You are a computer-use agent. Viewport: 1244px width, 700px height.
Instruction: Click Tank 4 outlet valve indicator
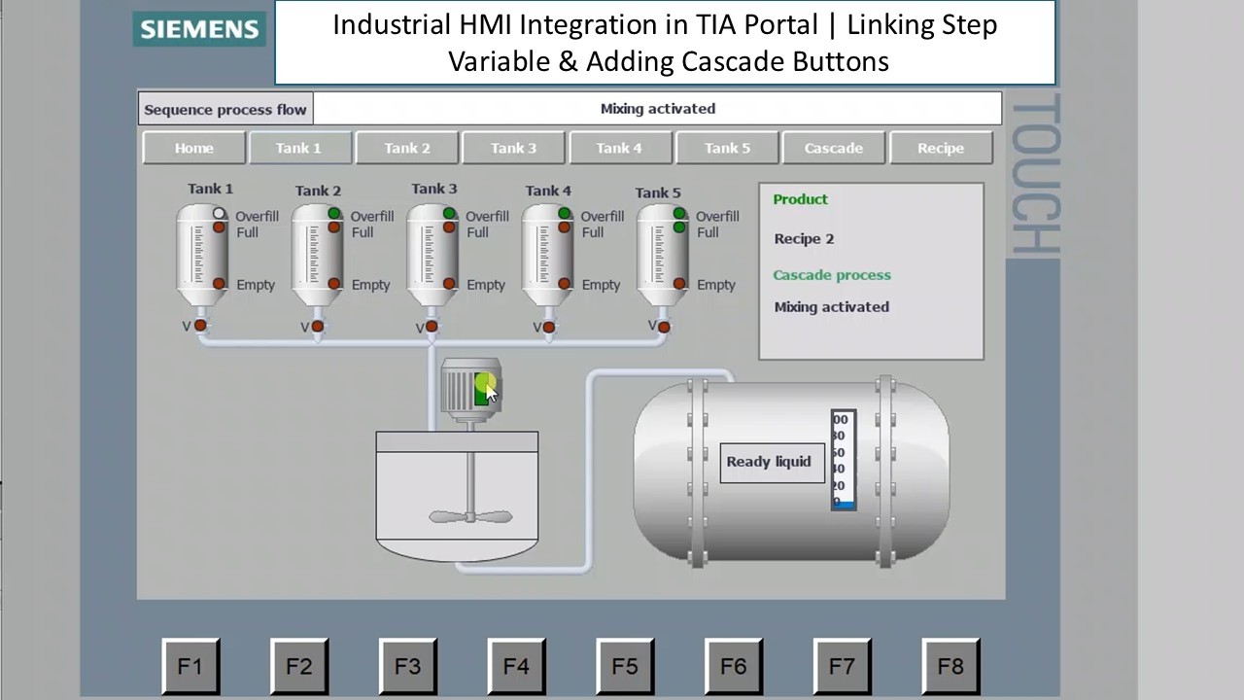(548, 327)
